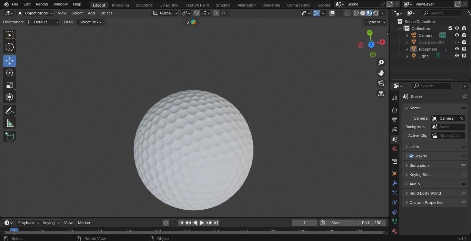Hide the Light with its eye icon
471x241 pixels.
click(x=457, y=56)
